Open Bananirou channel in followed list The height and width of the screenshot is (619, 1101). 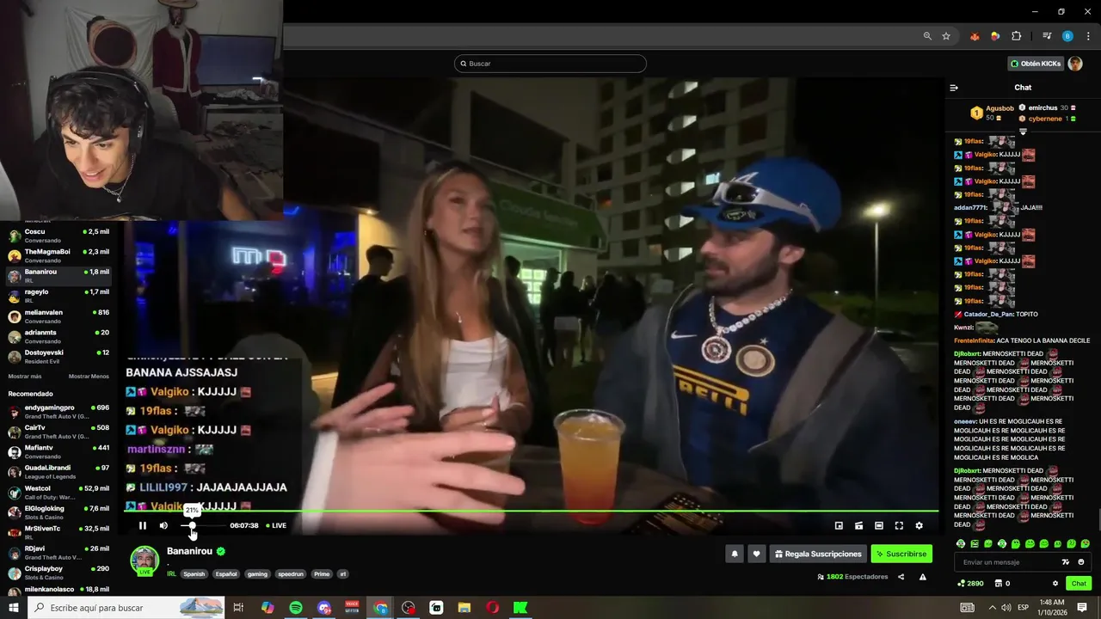(58, 276)
